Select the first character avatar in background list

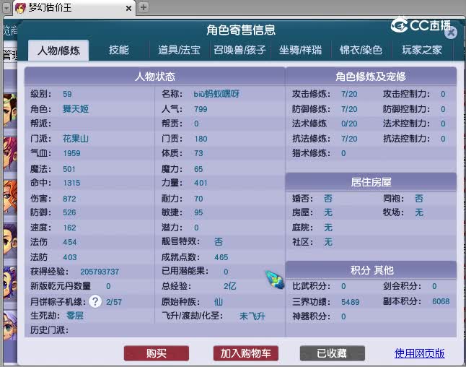(x=10, y=110)
